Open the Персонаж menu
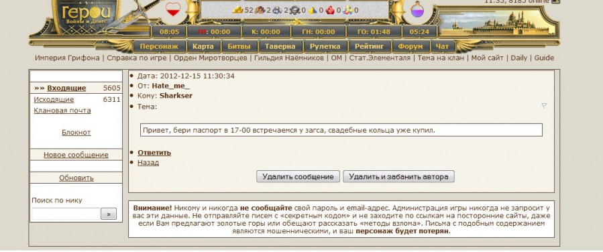The image size is (603, 252). 159,46
